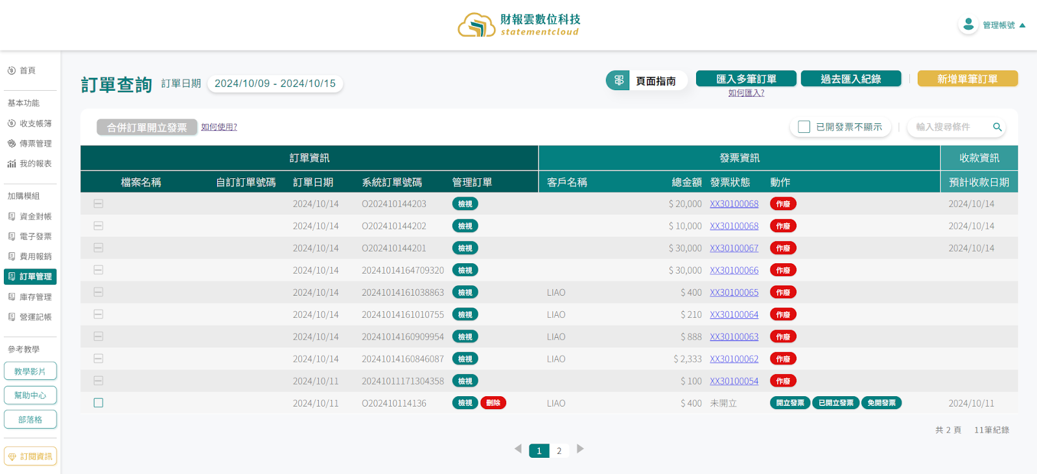This screenshot has width=1037, height=474.
Task: Open 訂單管理 in the sidebar
Action: 30,277
